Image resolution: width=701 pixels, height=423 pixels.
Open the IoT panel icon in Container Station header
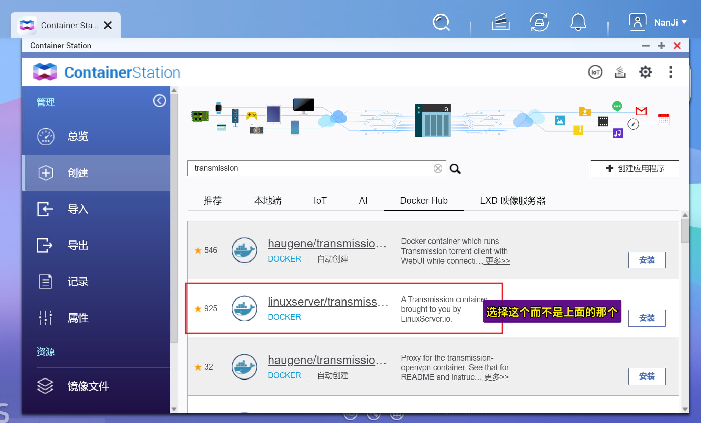(595, 72)
